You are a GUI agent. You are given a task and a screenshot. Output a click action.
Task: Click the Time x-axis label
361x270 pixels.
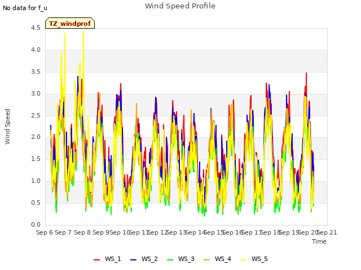point(319,241)
